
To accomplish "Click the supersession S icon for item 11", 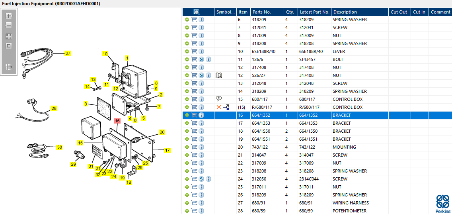I will pyautogui.click(x=201, y=59).
